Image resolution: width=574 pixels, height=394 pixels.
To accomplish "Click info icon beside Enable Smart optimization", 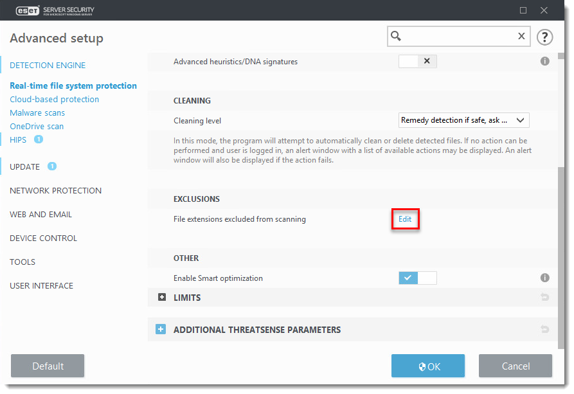I will (544, 278).
